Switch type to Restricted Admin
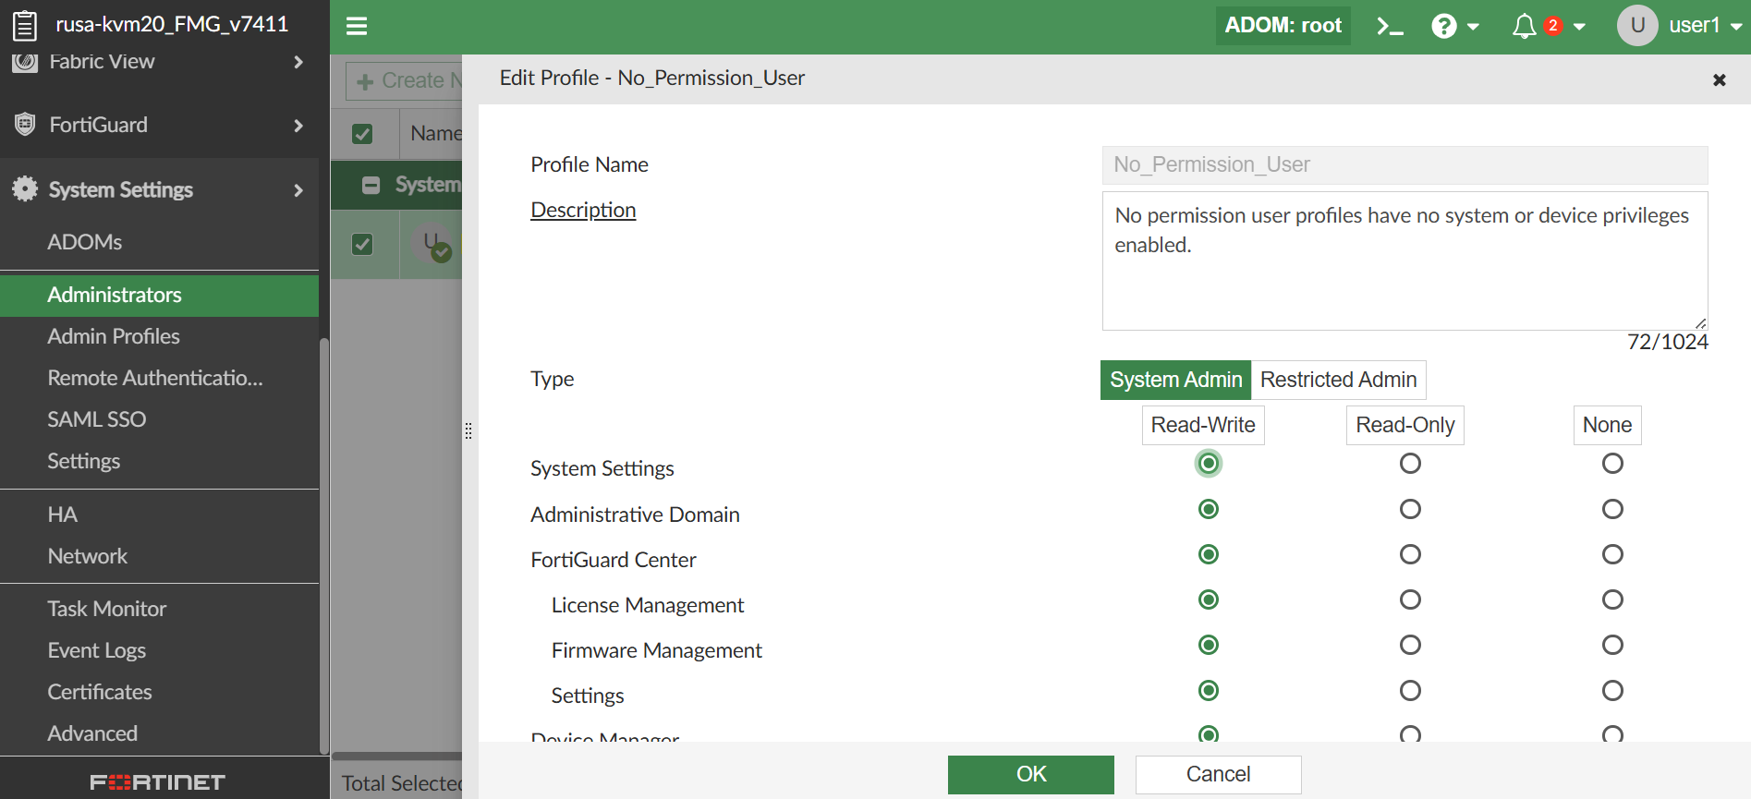 coord(1338,380)
